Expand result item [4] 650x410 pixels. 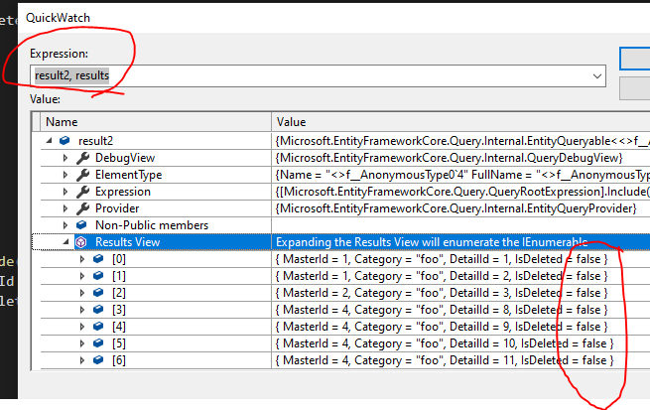[x=82, y=327]
